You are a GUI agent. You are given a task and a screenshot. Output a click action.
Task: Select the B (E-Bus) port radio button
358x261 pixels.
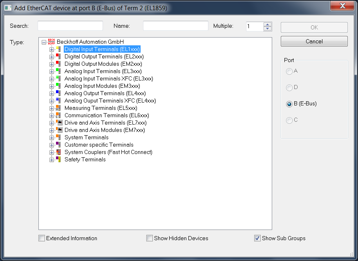click(x=289, y=104)
